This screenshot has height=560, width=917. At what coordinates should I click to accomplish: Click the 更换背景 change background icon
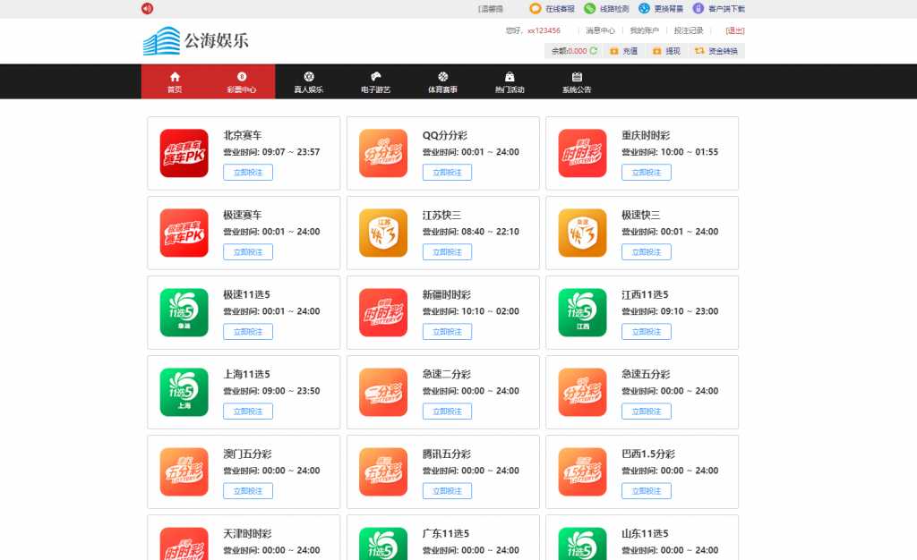tap(644, 8)
